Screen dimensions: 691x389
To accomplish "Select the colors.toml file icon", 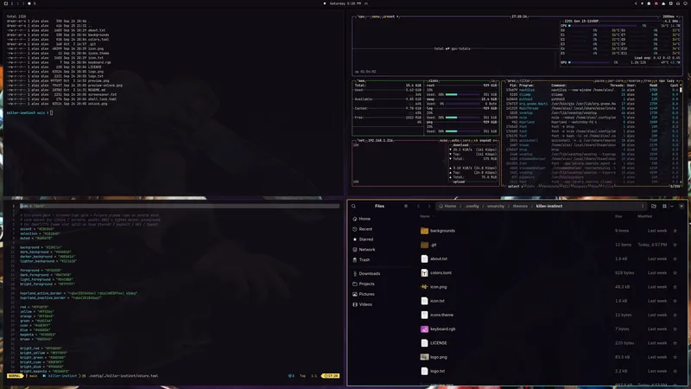I will (x=424, y=273).
